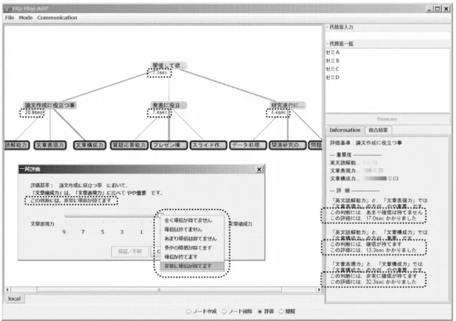Close the Flip Flop AHP window
Screen dimensions: 456x321
(446, 9)
